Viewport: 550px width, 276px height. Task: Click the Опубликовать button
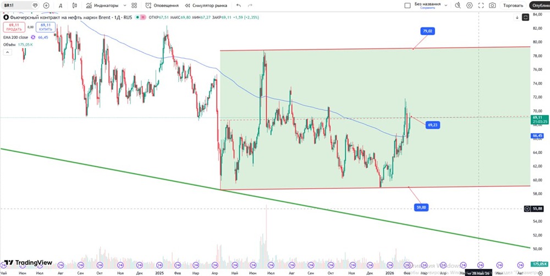tap(540, 5)
